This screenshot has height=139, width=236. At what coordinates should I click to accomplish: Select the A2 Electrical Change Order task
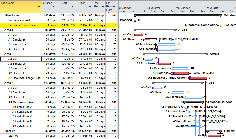pos(25,78)
